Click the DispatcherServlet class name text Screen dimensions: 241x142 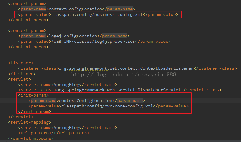159,90
